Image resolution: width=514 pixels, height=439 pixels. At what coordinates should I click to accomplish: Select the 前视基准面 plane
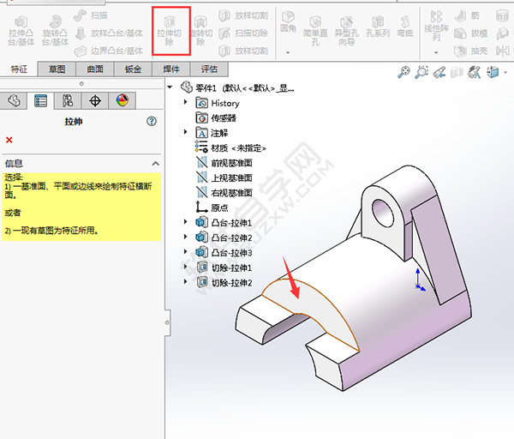[x=224, y=163]
